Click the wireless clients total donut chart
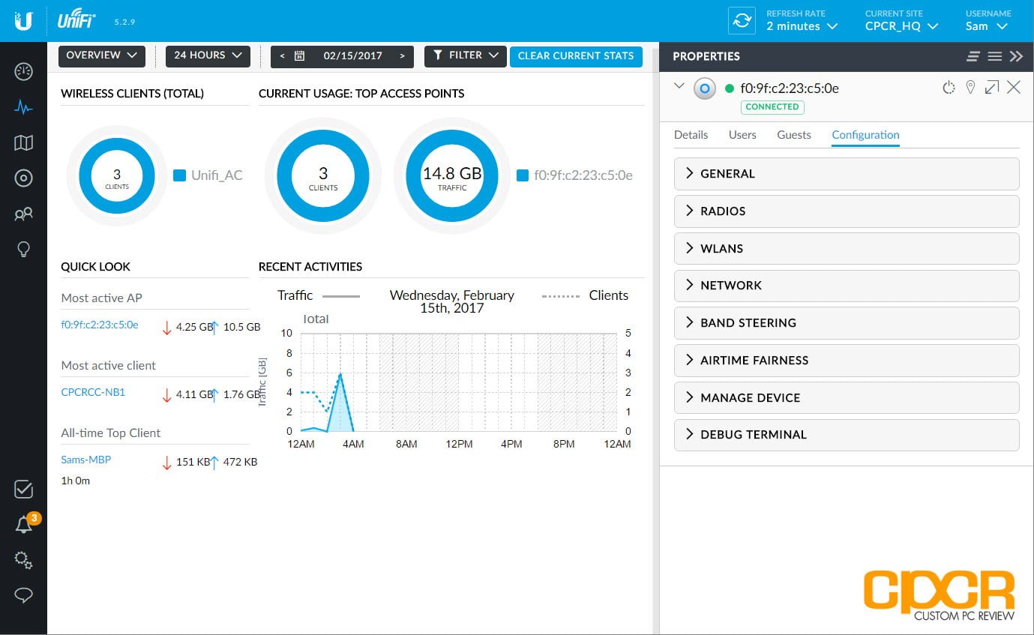The image size is (1034, 635). pos(117,176)
